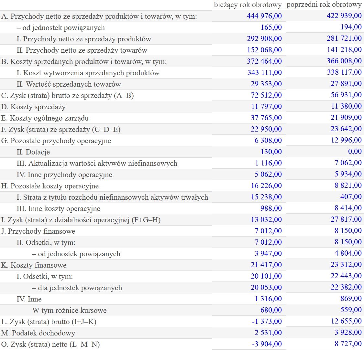Viewport: 364px width, 350px height.
Task: Click value 372 464,00
Action: point(264,61)
